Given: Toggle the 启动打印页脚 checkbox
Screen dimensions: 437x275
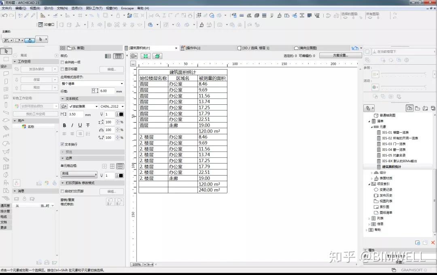Looking at the screenshot, I should pos(62,191).
